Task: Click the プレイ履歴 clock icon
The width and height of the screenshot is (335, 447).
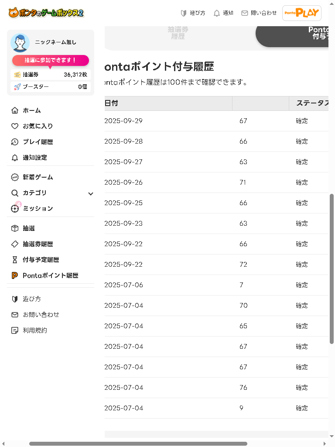Action: pyautogui.click(x=15, y=142)
